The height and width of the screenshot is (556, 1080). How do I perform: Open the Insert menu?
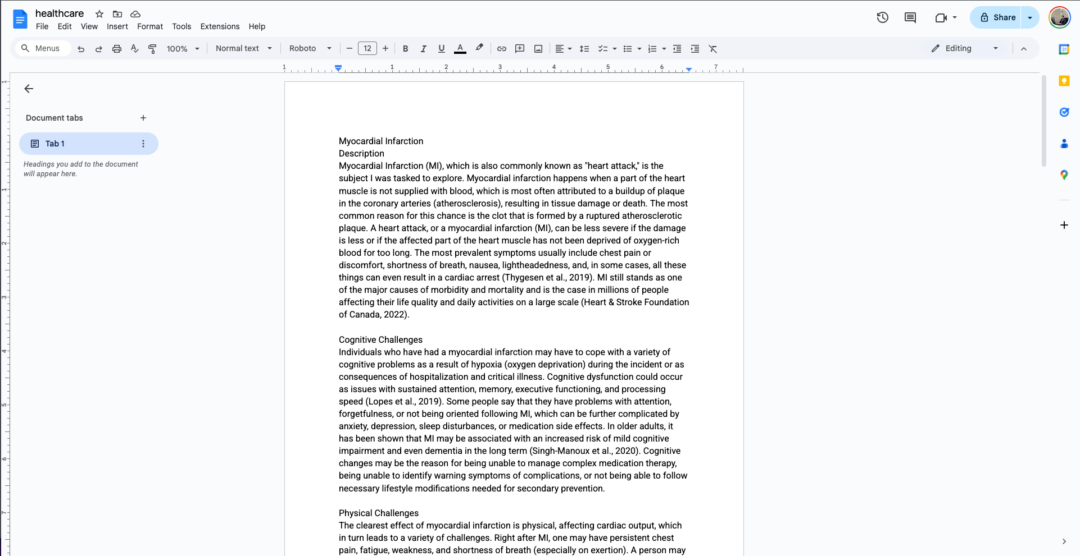[117, 26]
